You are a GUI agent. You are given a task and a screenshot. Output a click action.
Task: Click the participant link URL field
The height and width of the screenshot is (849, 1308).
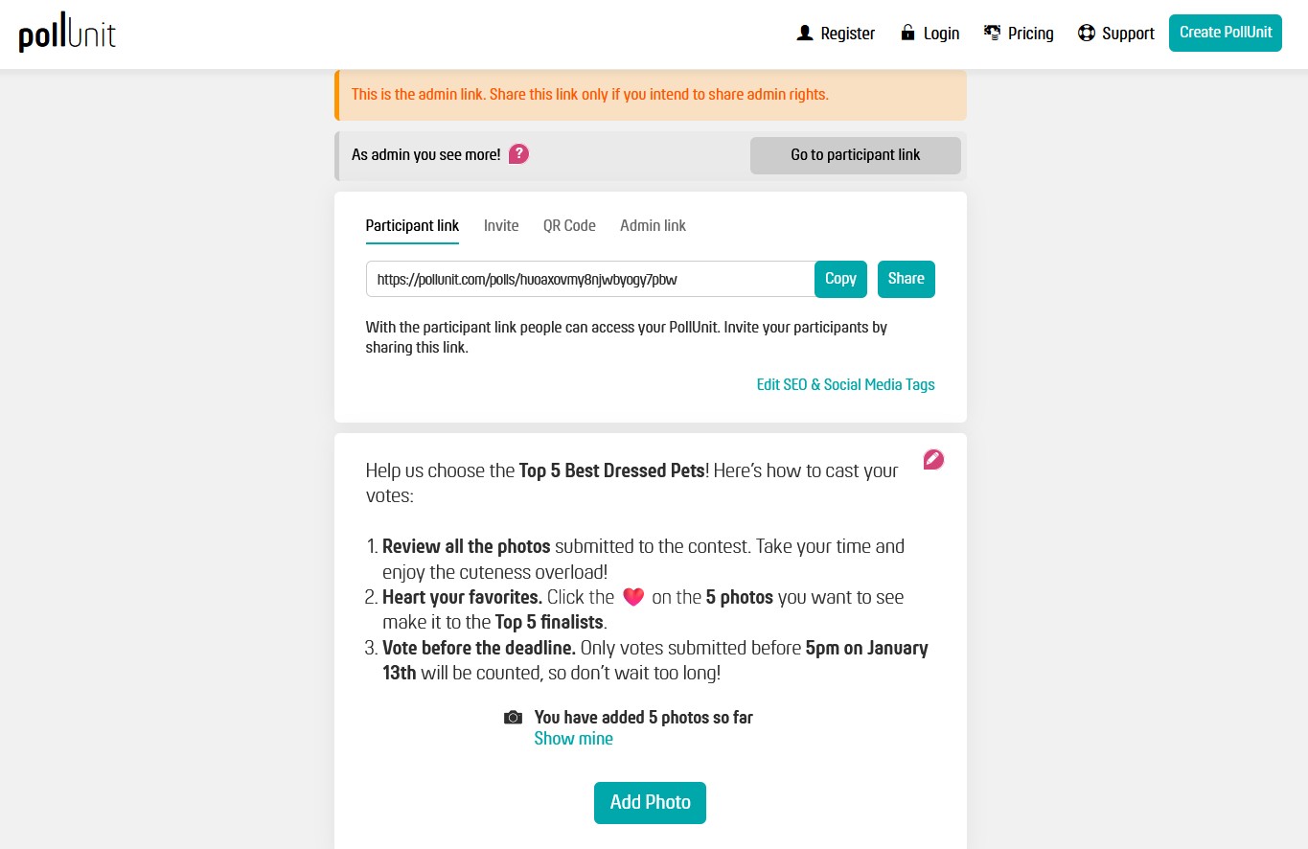tap(590, 279)
